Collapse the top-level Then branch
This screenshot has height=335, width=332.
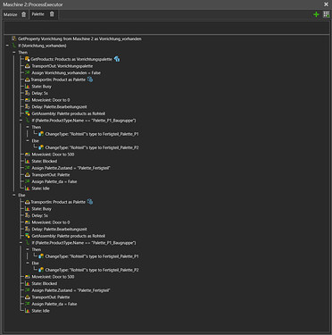tap(14, 53)
